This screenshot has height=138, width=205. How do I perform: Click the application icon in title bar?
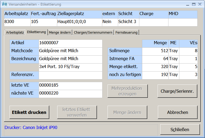click(5, 4)
